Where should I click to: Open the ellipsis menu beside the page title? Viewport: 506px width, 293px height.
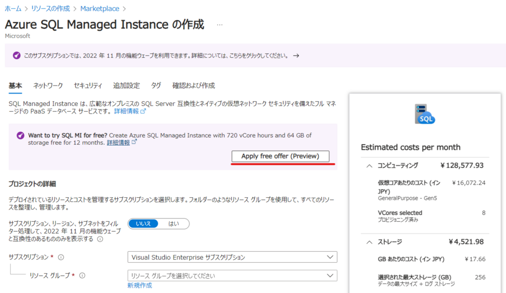pos(220,25)
